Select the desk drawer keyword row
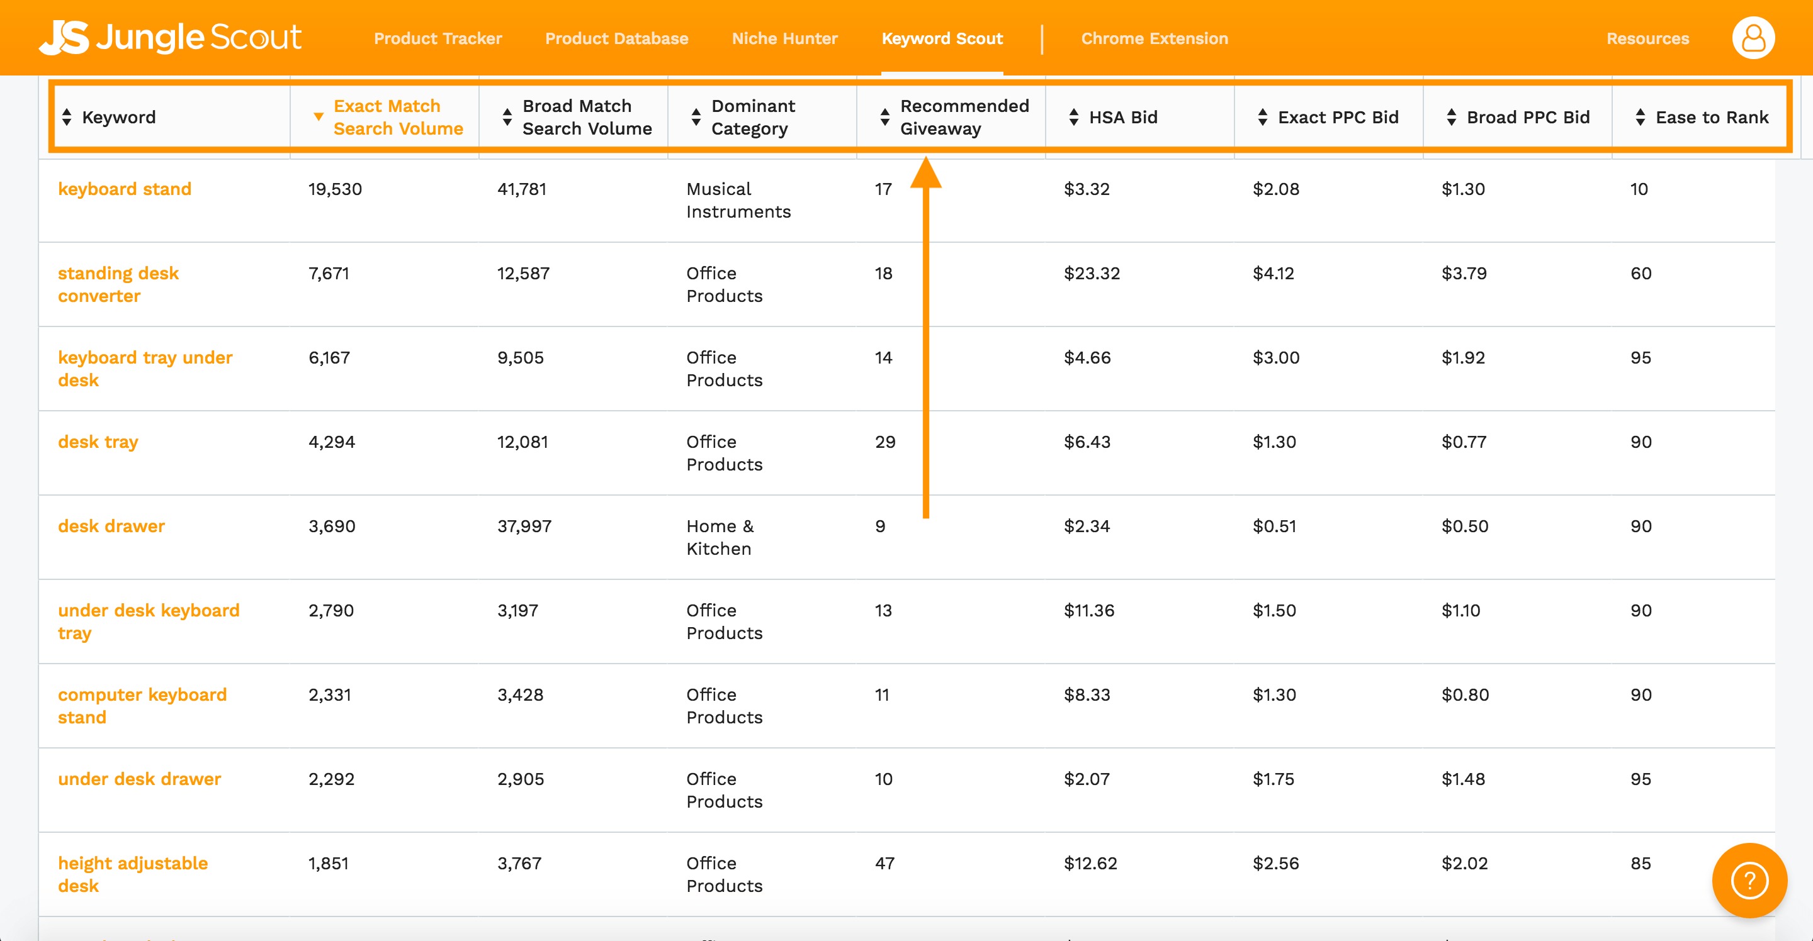Screen dimensions: 1813x941 click(111, 526)
